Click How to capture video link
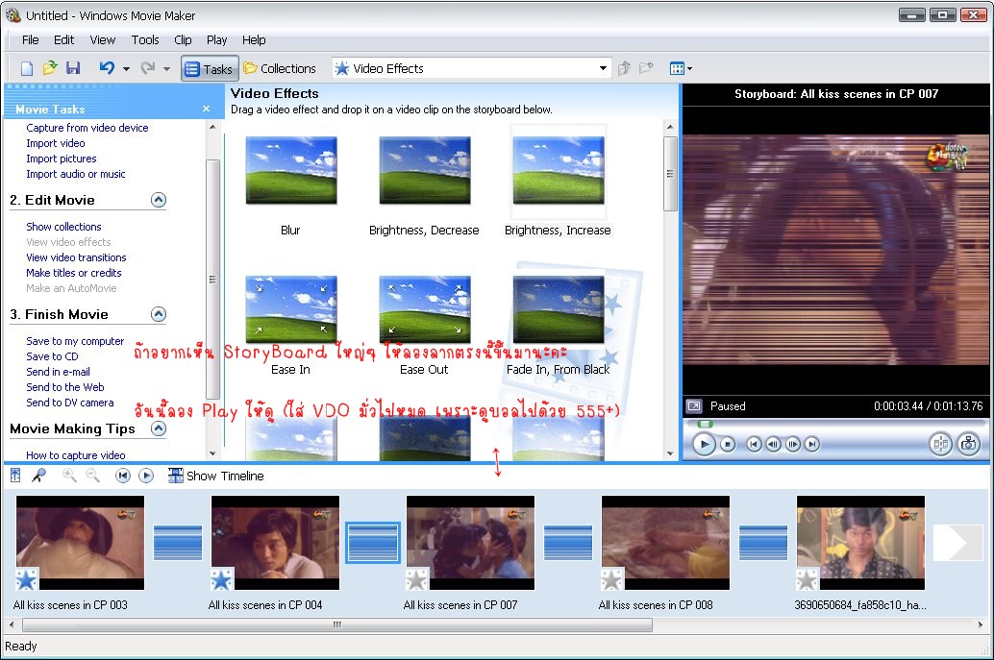This screenshot has width=994, height=660. 76,454
